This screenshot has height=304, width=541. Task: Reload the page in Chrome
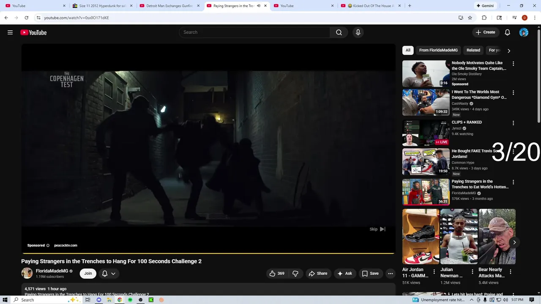(26, 18)
